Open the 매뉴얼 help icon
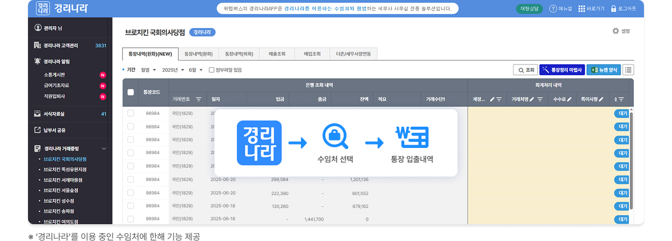This screenshot has height=241, width=672. coord(553,8)
